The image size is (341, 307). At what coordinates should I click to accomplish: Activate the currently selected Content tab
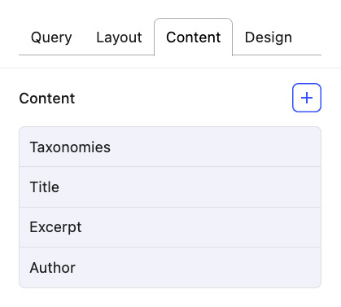coord(193,37)
